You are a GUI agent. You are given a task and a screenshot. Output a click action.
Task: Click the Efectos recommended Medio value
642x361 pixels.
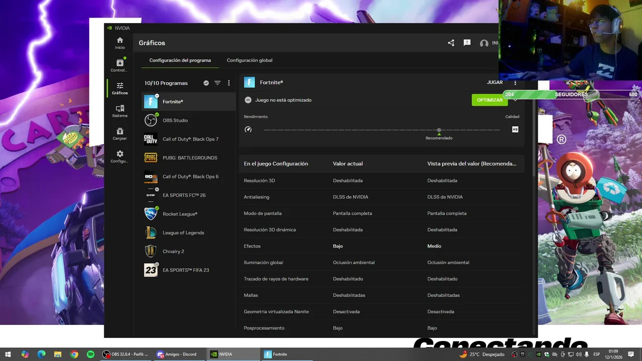point(434,246)
